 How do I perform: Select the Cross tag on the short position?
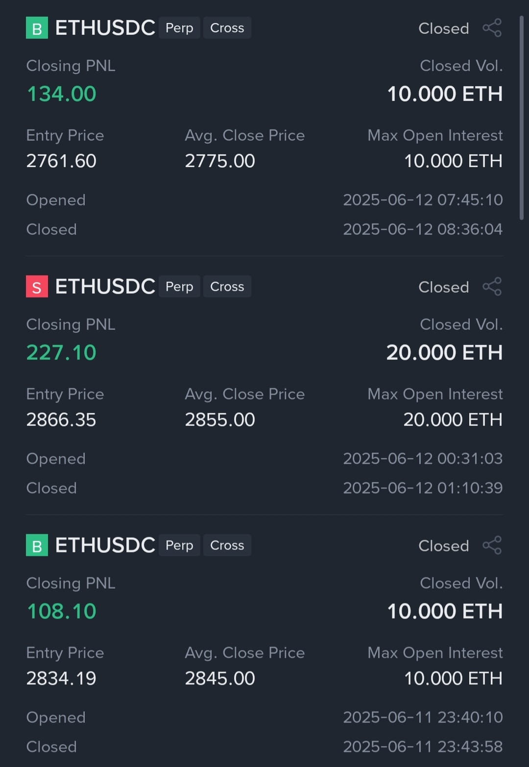227,287
